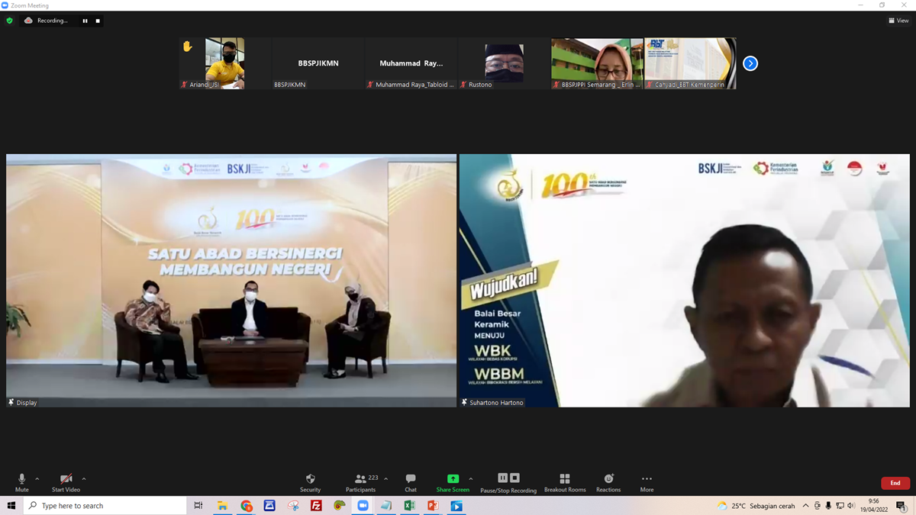Show hidden system tray icons

tap(805, 506)
